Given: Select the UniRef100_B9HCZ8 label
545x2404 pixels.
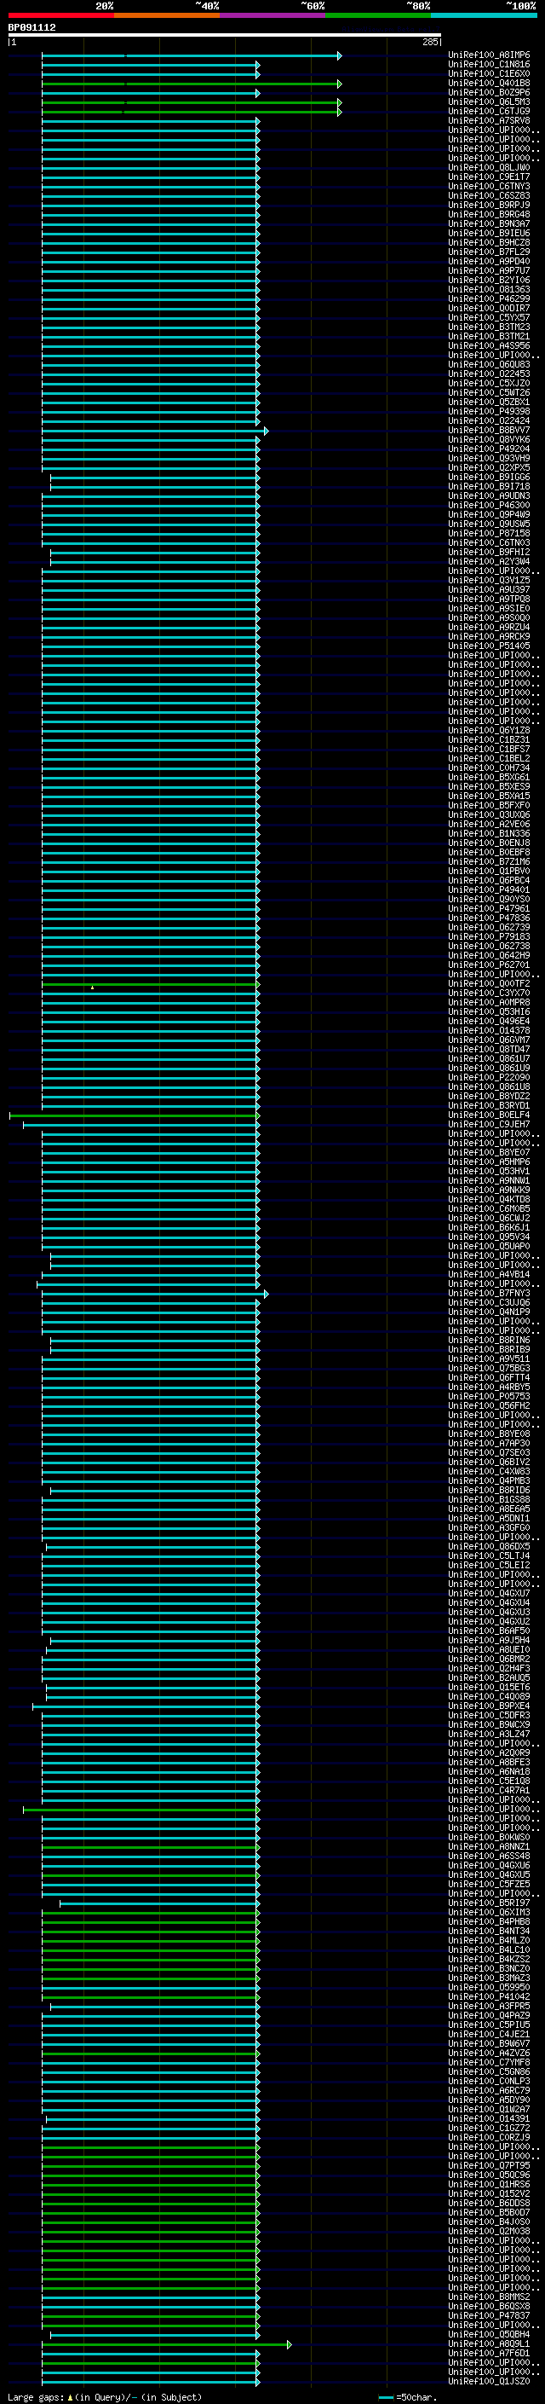Looking at the screenshot, I should click(x=489, y=243).
